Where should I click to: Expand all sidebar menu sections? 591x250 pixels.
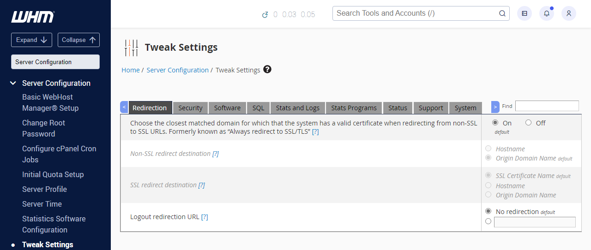coord(31,40)
